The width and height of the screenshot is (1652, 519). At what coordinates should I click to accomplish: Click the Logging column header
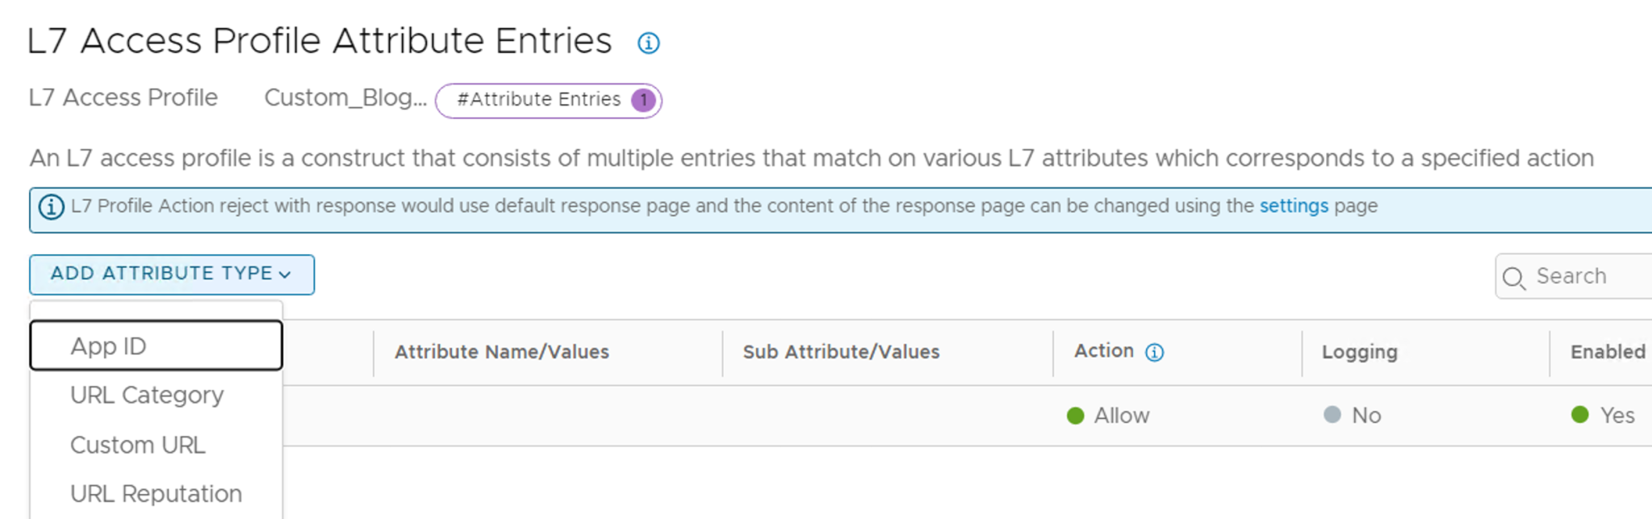1359,352
